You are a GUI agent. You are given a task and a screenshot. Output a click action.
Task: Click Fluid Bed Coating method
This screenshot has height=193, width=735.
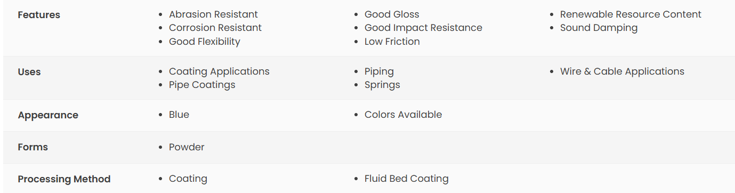407,179
